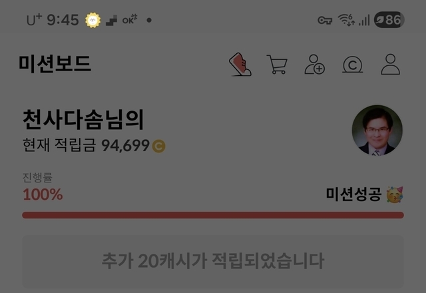
Task: Tap the 미션성공 label
Action: coord(353,194)
